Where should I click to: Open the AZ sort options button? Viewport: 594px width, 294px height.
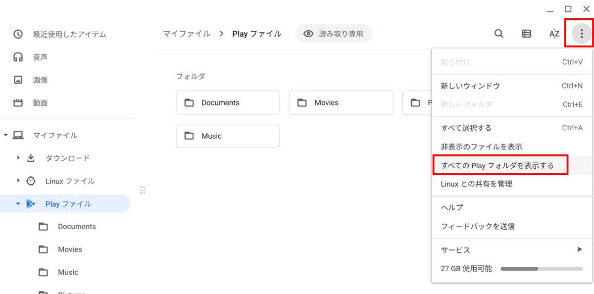click(554, 34)
